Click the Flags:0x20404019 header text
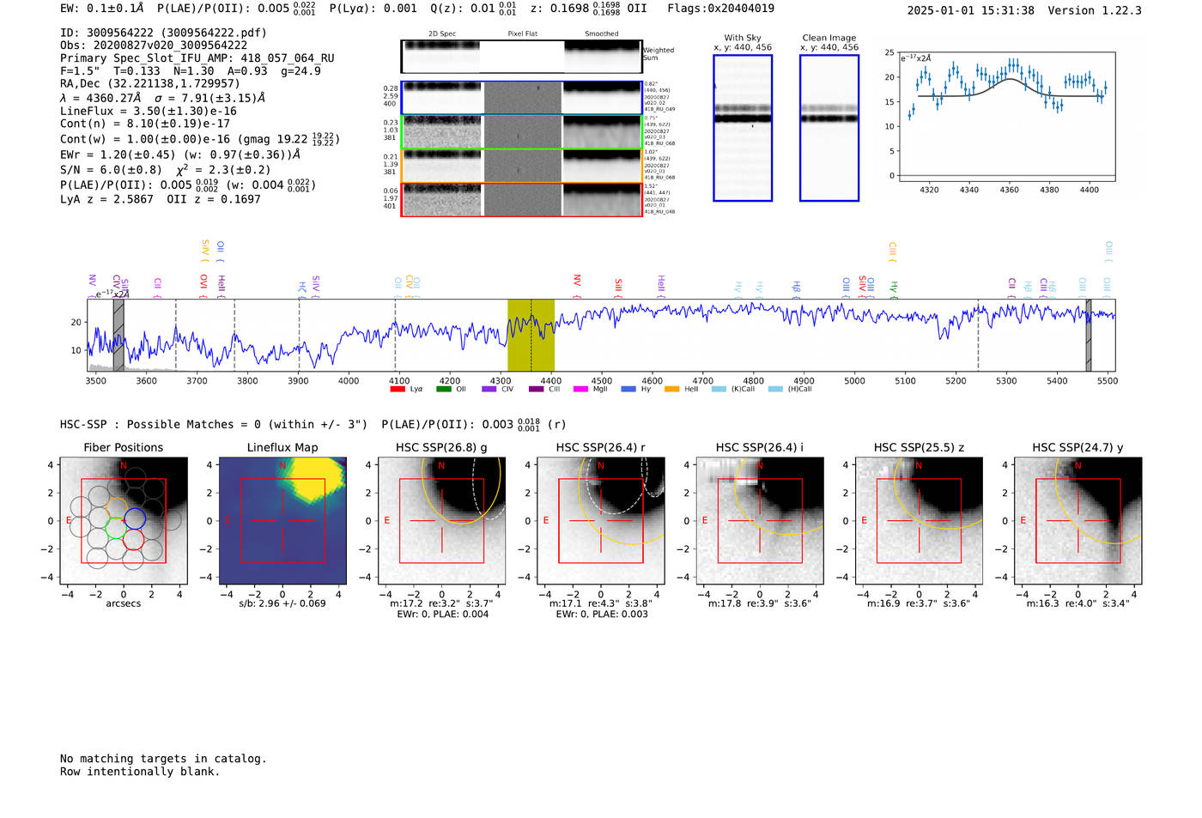 pyautogui.click(x=720, y=8)
